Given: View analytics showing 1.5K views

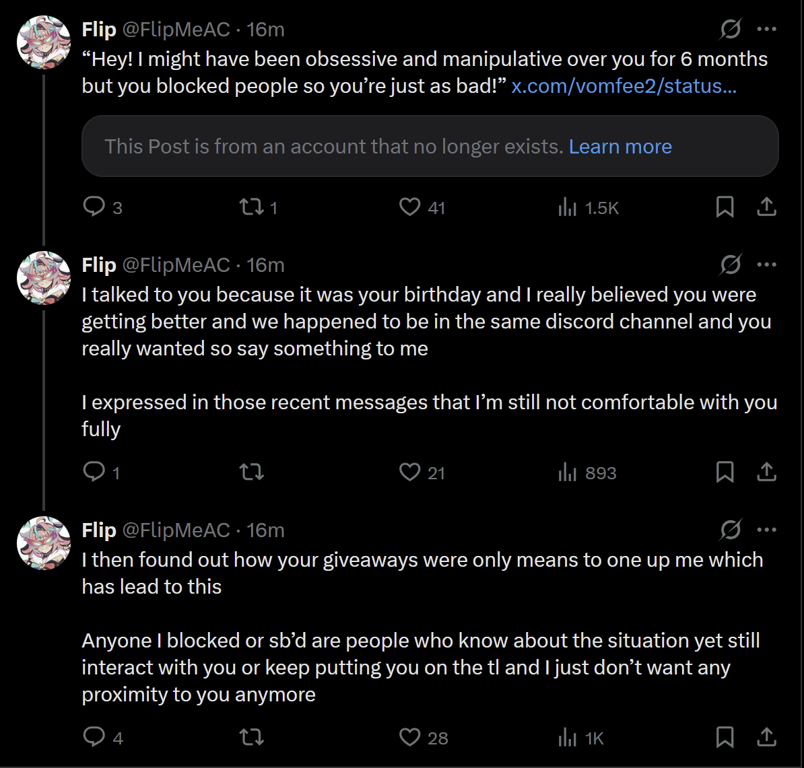Looking at the screenshot, I should point(568,207).
